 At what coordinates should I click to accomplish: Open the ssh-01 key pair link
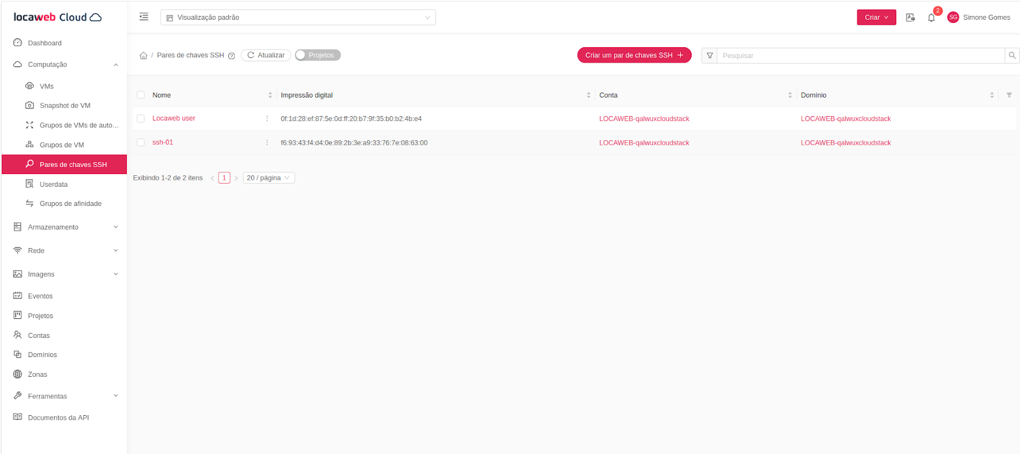pyautogui.click(x=163, y=143)
